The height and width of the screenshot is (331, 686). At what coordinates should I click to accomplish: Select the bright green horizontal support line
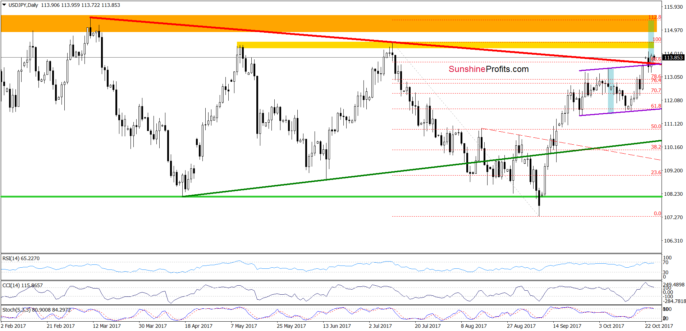(331, 196)
